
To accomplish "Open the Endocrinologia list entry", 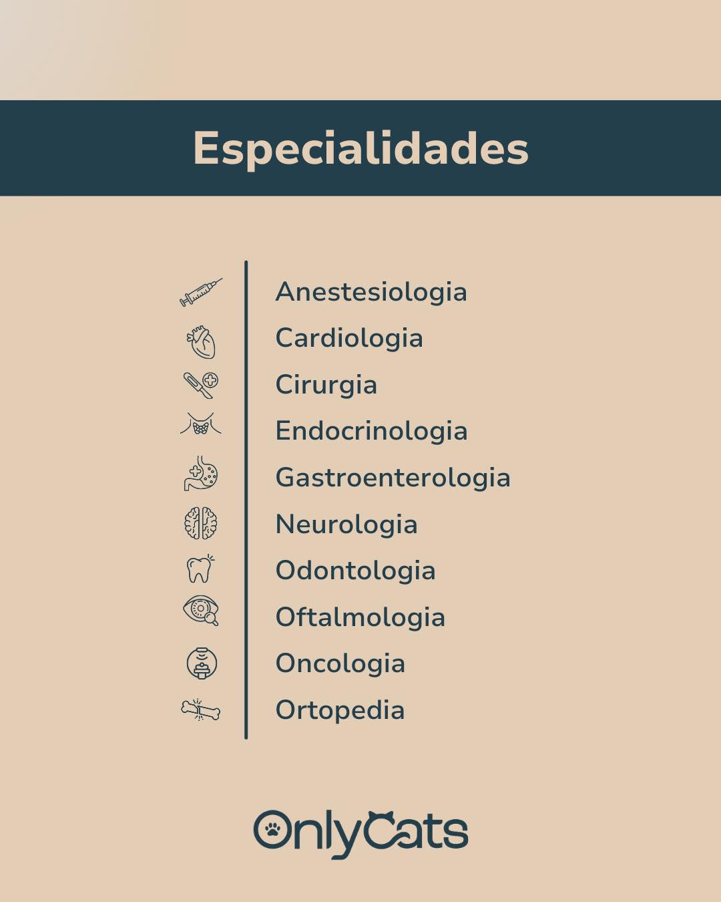I will (x=371, y=431).
